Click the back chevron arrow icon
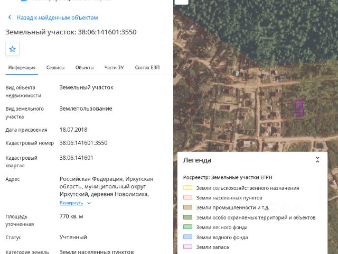This screenshot has height=254, width=338. pos(10,17)
